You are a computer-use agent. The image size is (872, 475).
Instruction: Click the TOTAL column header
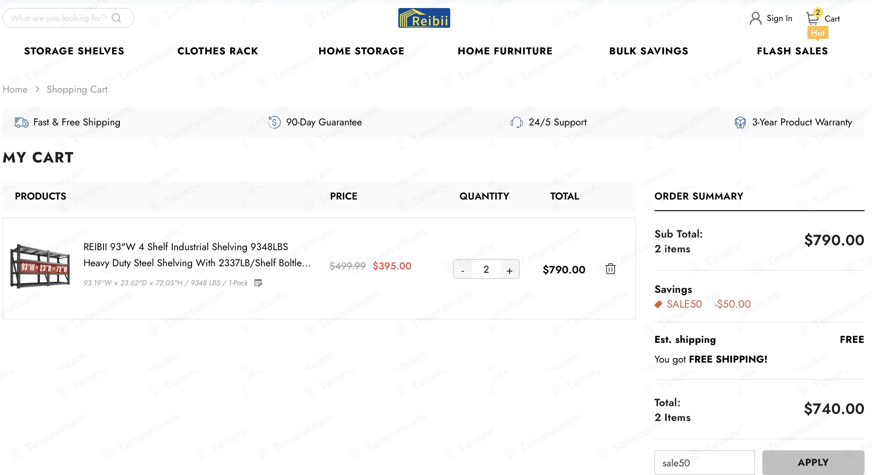point(565,196)
